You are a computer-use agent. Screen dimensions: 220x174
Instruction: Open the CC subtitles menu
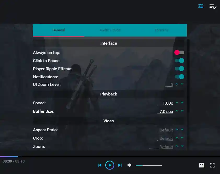tap(201, 165)
